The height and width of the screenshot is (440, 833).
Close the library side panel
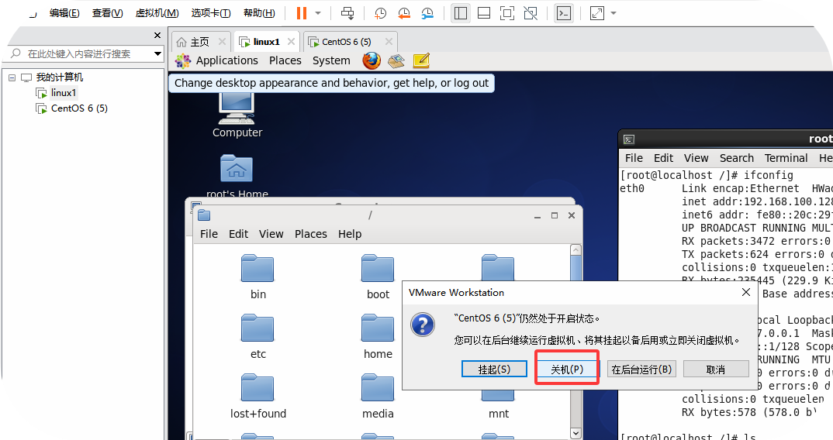pyautogui.click(x=157, y=35)
